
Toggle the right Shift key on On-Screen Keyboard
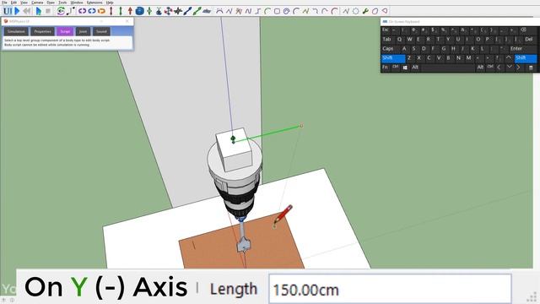[x=526, y=58]
